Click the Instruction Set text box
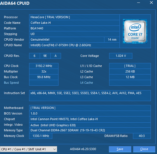The width and height of the screenshot is (157, 154). (x=90, y=95)
